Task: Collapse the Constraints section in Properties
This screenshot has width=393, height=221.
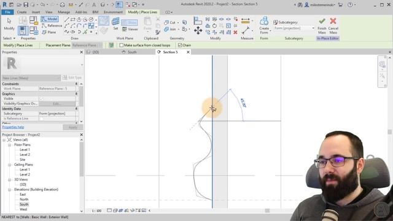Action: [x=76, y=84]
